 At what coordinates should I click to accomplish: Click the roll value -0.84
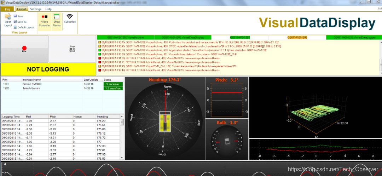(29, 154)
